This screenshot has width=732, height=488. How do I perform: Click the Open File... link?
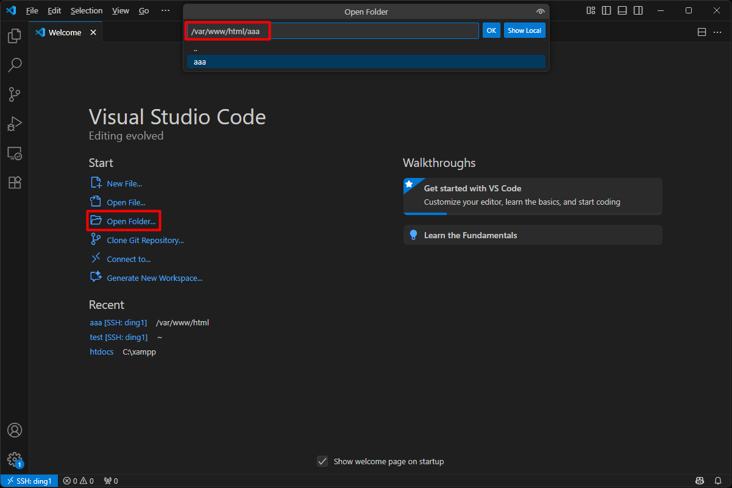[126, 202]
